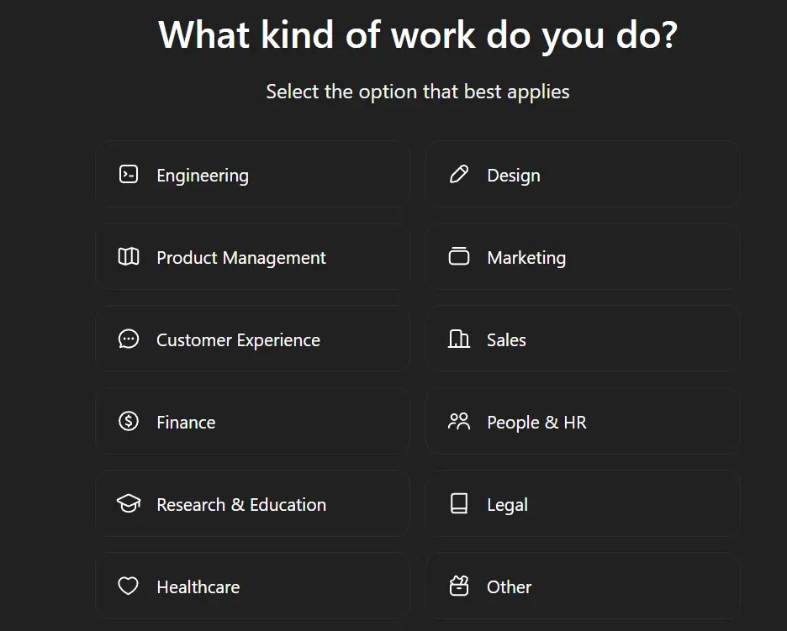787x631 pixels.
Task: Click the gift box icon beside Other
Action: [x=459, y=586]
